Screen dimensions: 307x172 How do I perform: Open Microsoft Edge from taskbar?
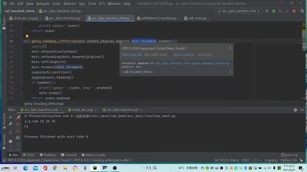[x=25, y=168]
